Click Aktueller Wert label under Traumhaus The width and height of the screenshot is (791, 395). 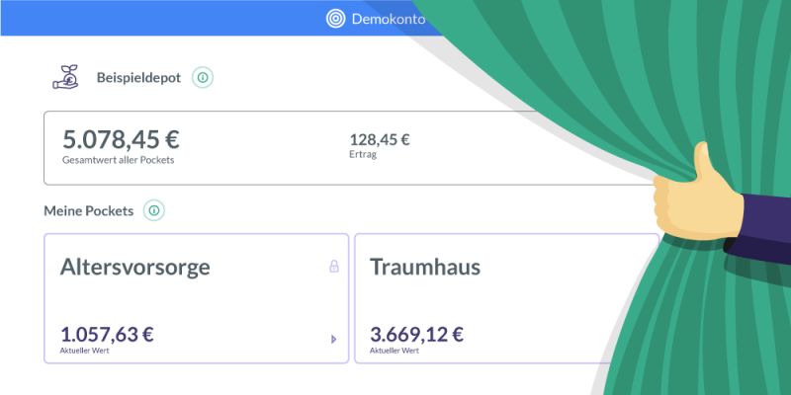pyautogui.click(x=395, y=351)
